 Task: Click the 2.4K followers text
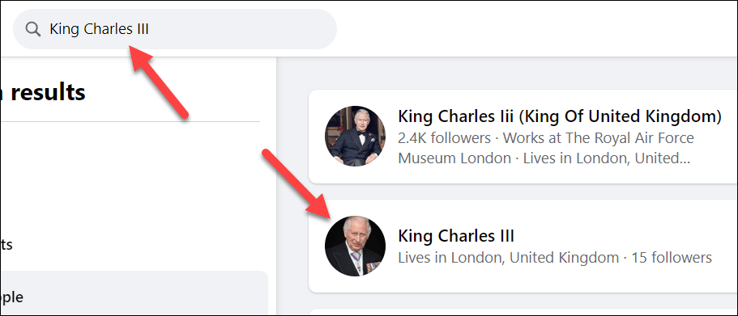pyautogui.click(x=444, y=138)
